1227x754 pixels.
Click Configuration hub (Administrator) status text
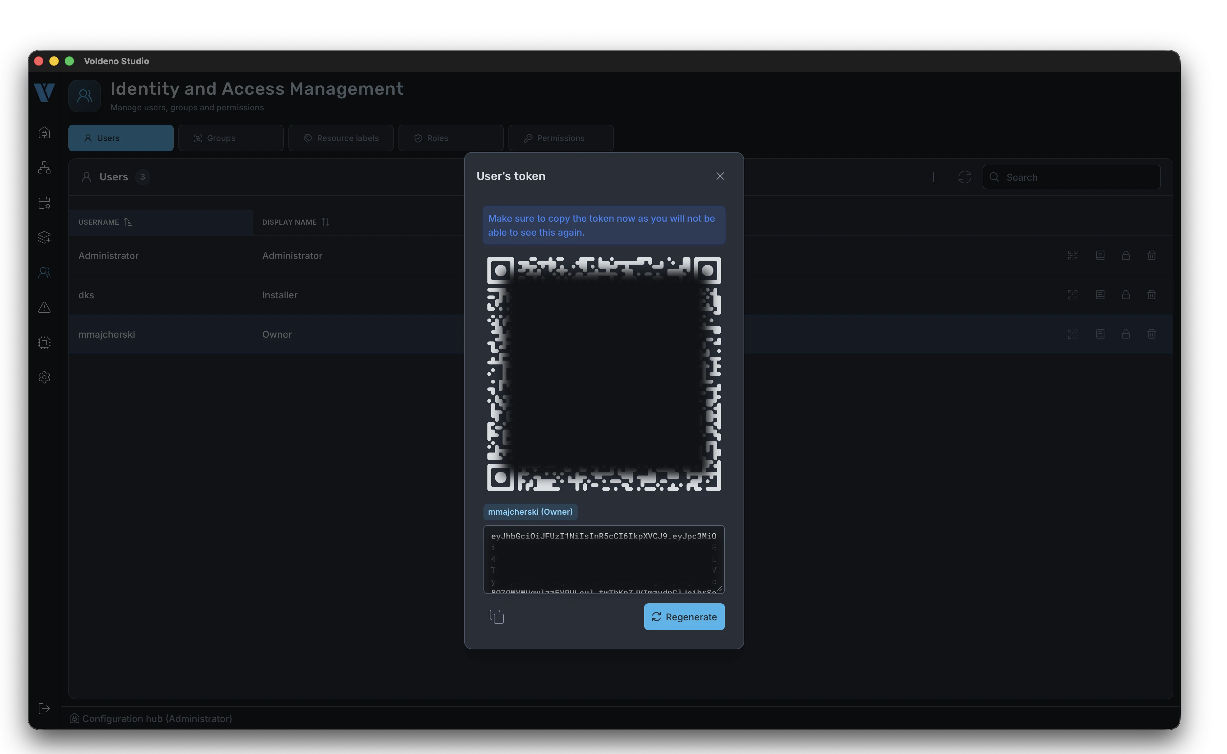[157, 719]
